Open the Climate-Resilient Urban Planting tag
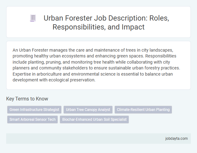Image resolution: width=197 pixels, height=153 pixels. tap(143, 110)
